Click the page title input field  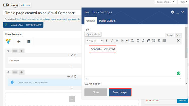(x=42, y=13)
